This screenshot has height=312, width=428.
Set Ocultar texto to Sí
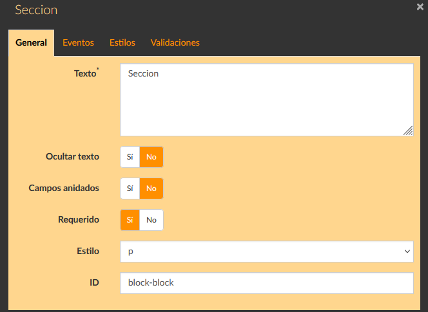click(130, 157)
